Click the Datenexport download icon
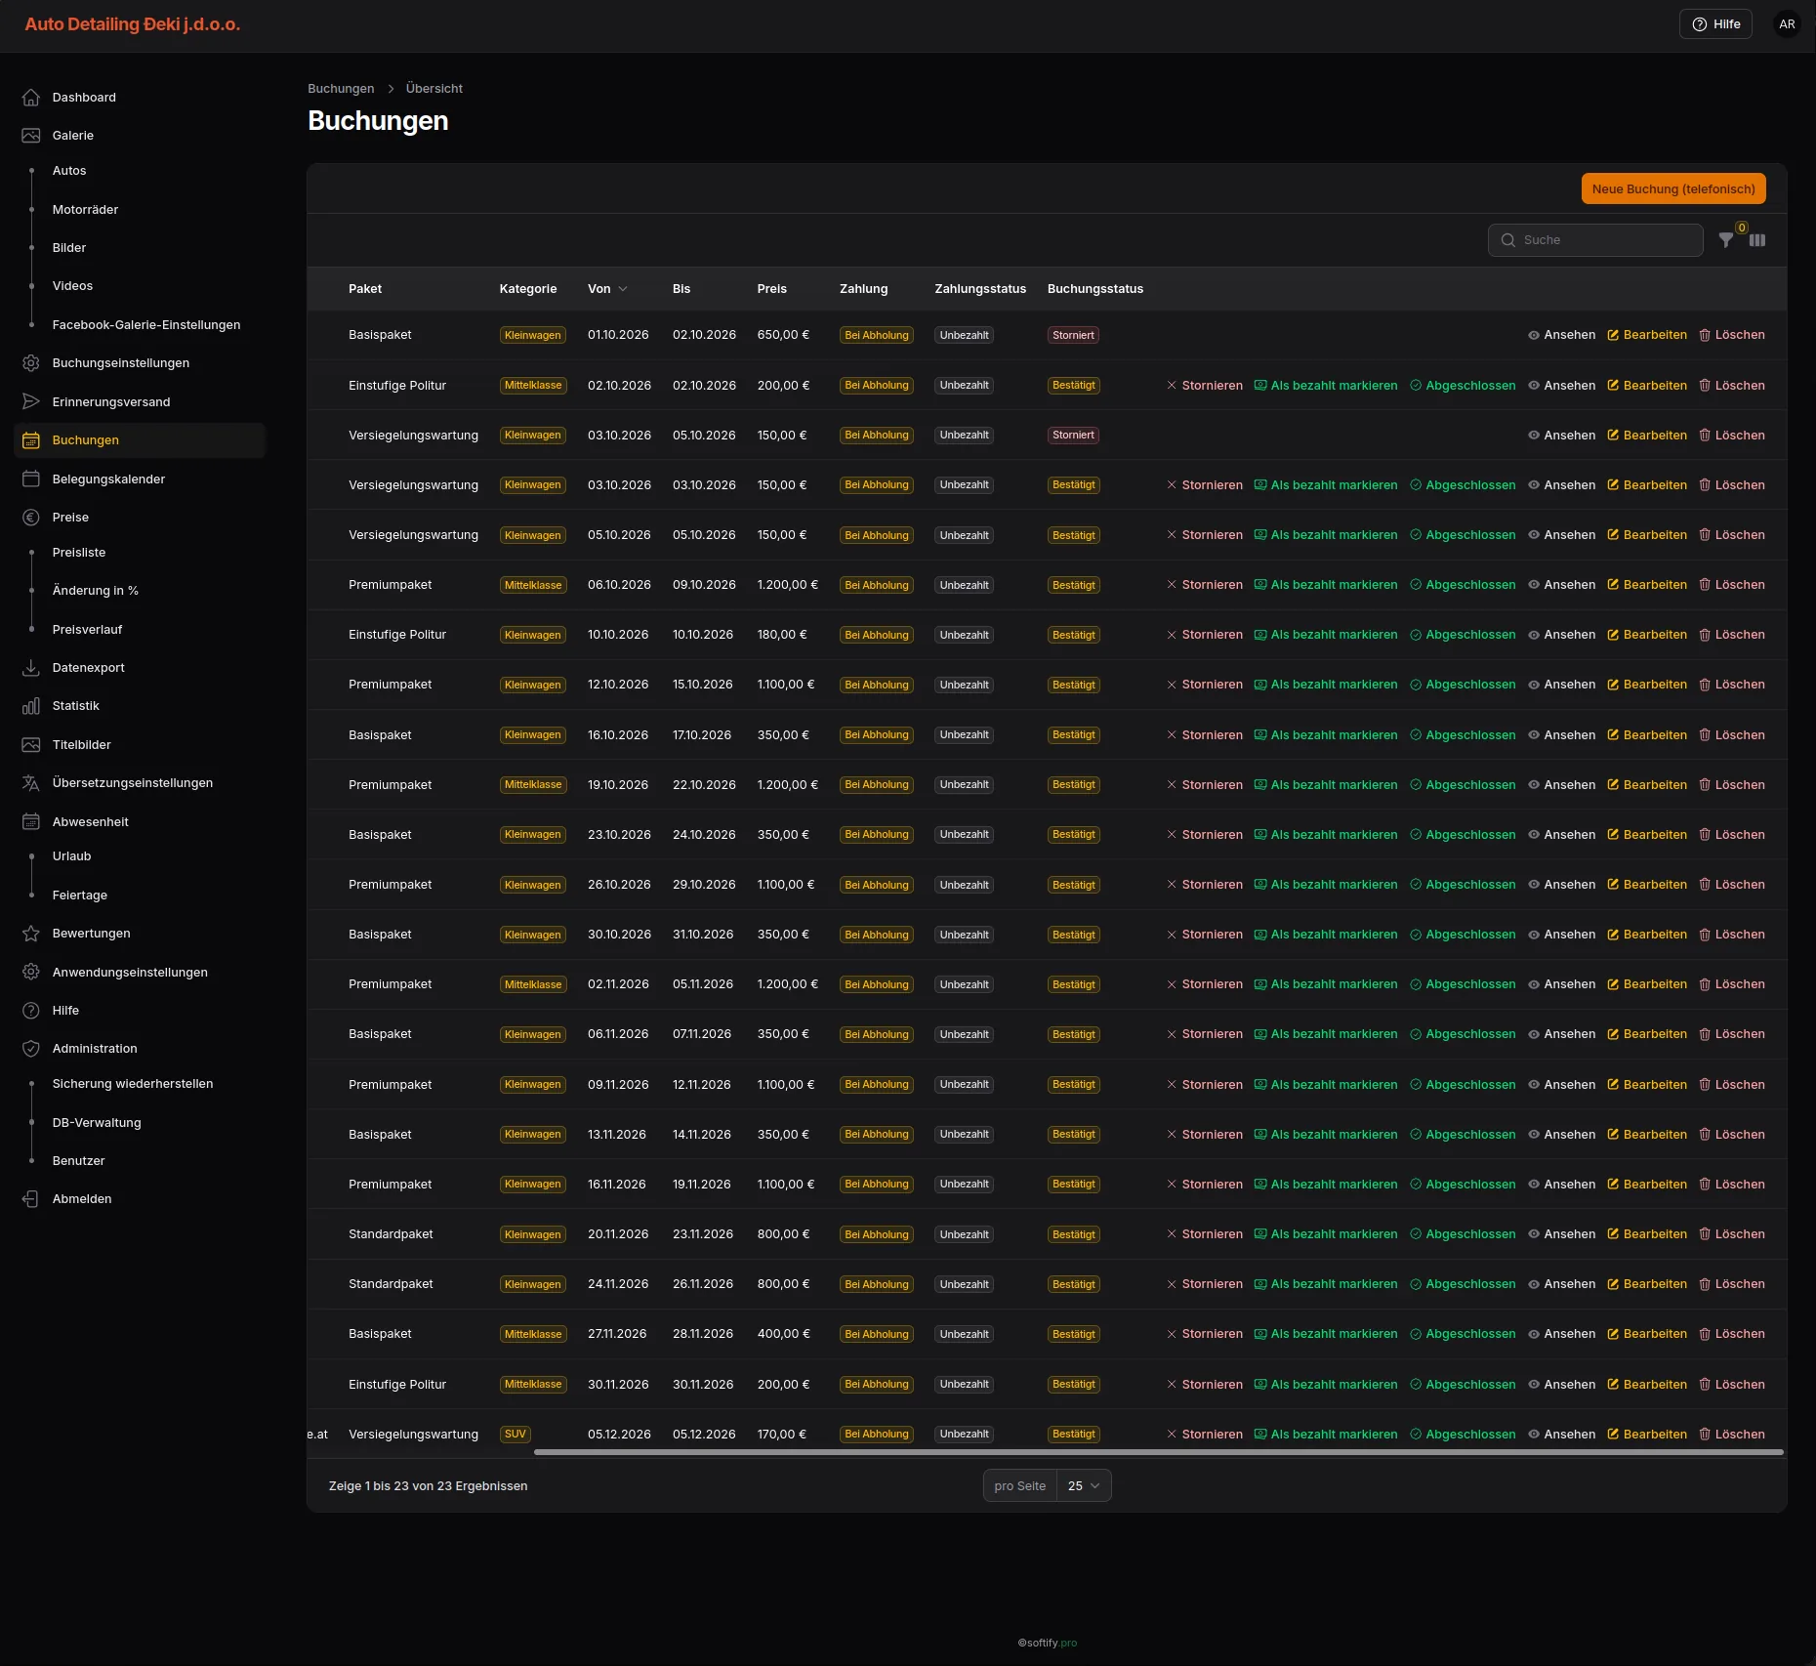This screenshot has width=1816, height=1666. [31, 668]
